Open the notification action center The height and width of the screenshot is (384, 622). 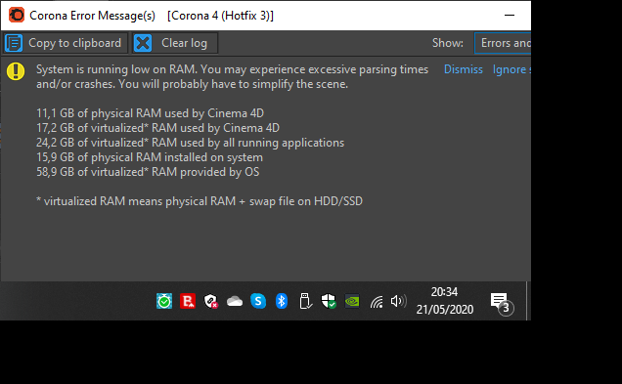[x=502, y=302]
